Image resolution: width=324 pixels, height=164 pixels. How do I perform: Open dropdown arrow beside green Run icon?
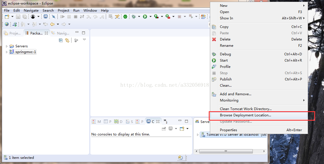tap(150, 17)
